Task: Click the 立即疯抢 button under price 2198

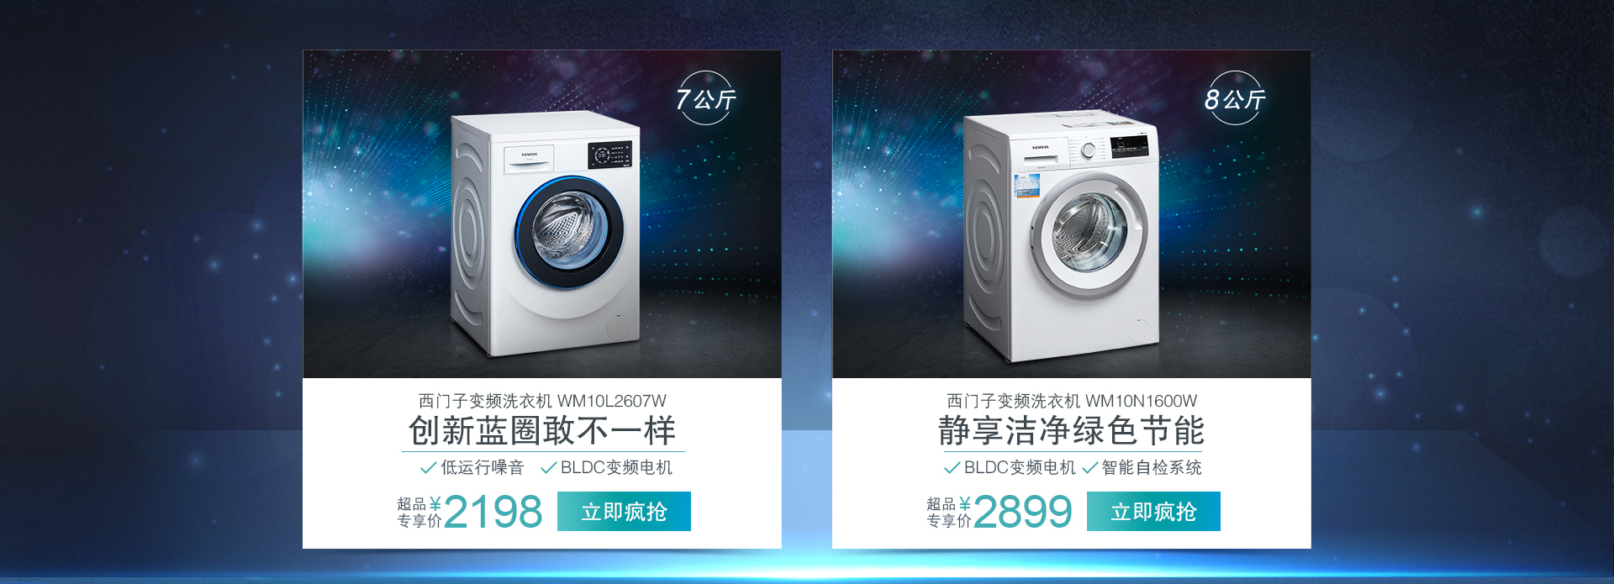Action: point(624,512)
